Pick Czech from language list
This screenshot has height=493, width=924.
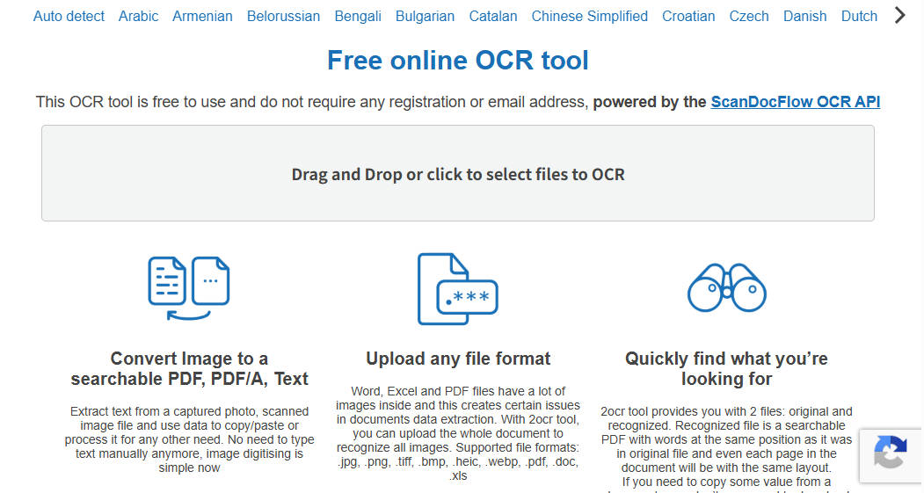click(749, 16)
